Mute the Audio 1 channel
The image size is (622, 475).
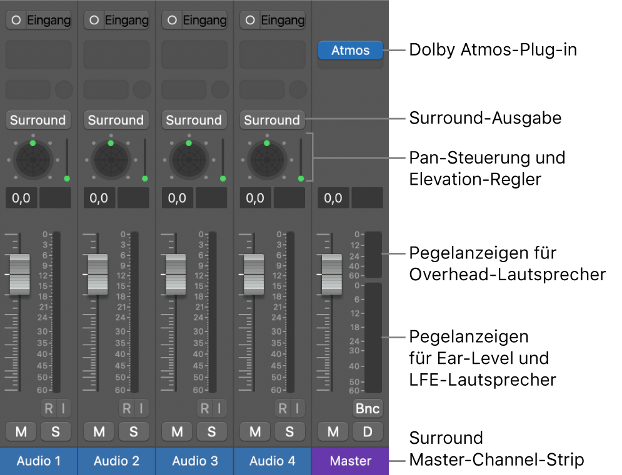click(x=21, y=431)
